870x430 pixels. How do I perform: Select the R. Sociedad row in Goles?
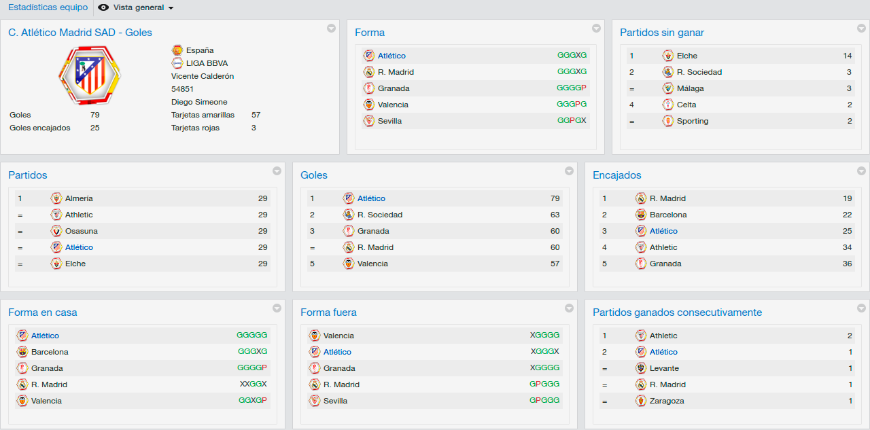click(435, 215)
